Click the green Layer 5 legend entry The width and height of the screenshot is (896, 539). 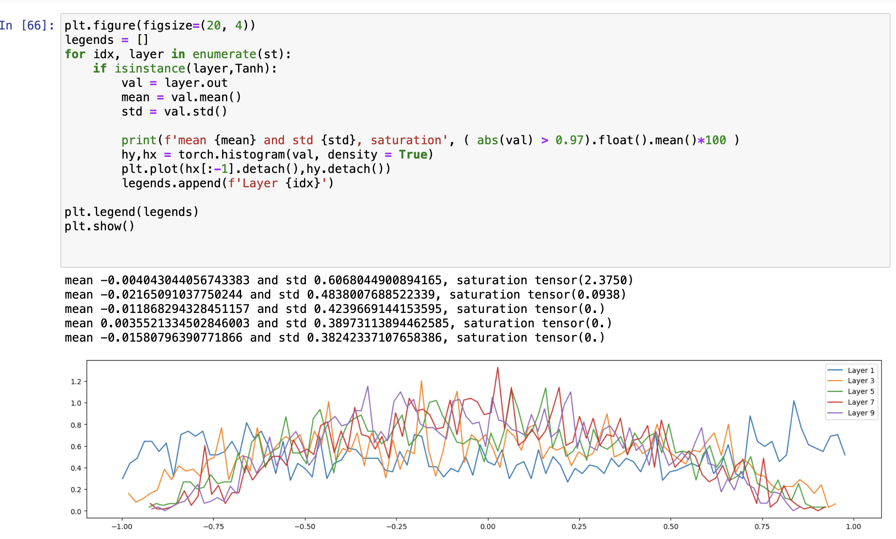(860, 391)
